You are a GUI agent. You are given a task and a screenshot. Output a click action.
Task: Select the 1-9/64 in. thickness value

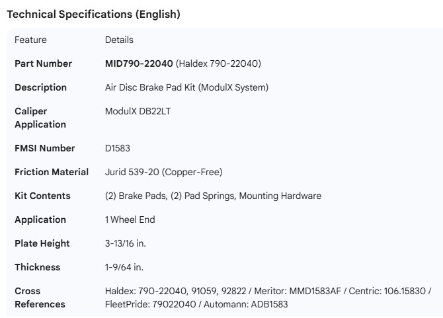(x=124, y=267)
